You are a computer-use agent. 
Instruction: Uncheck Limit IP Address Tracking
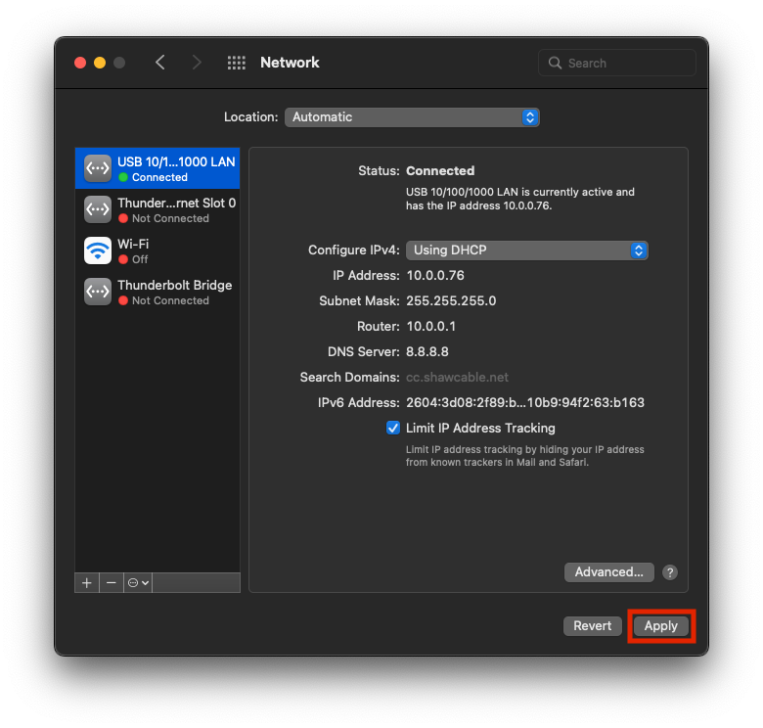[x=393, y=428]
